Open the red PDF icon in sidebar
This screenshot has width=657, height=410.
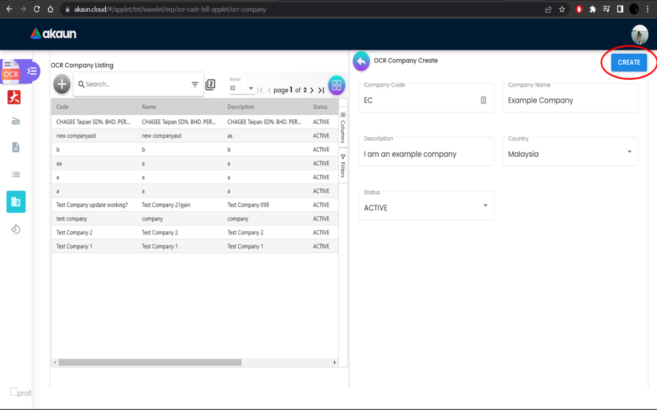tap(14, 97)
